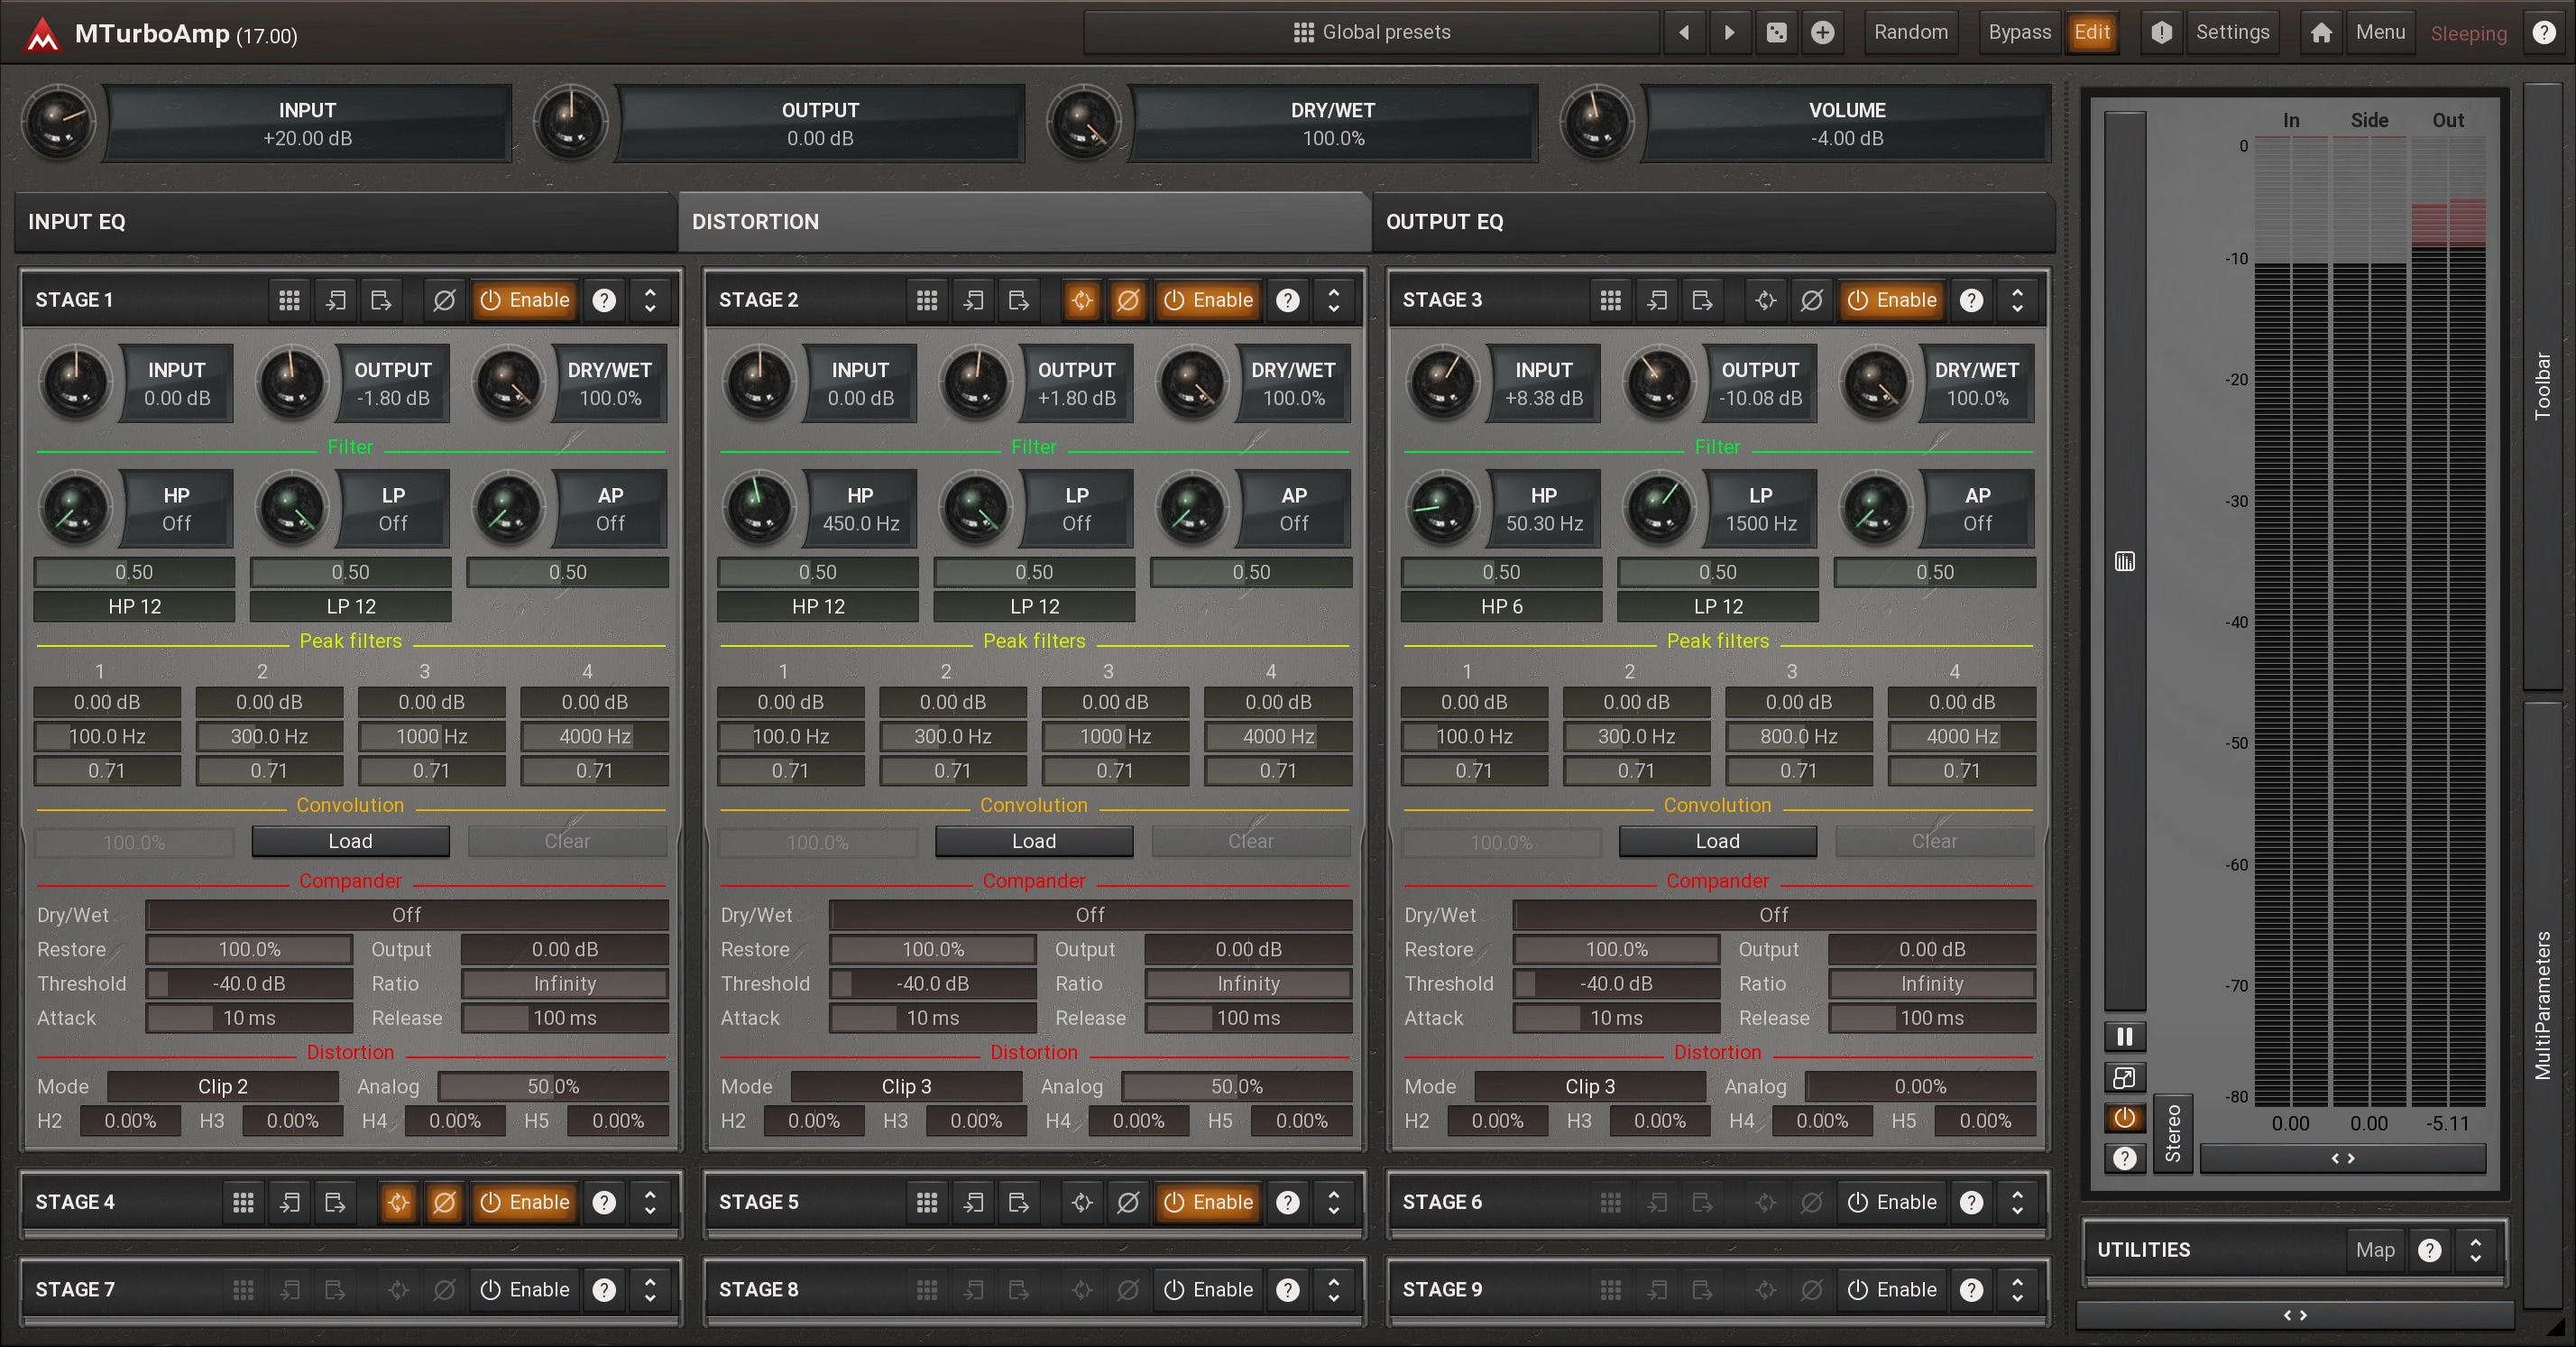Switch to the OUTPUT EQ tab

click(x=1443, y=222)
